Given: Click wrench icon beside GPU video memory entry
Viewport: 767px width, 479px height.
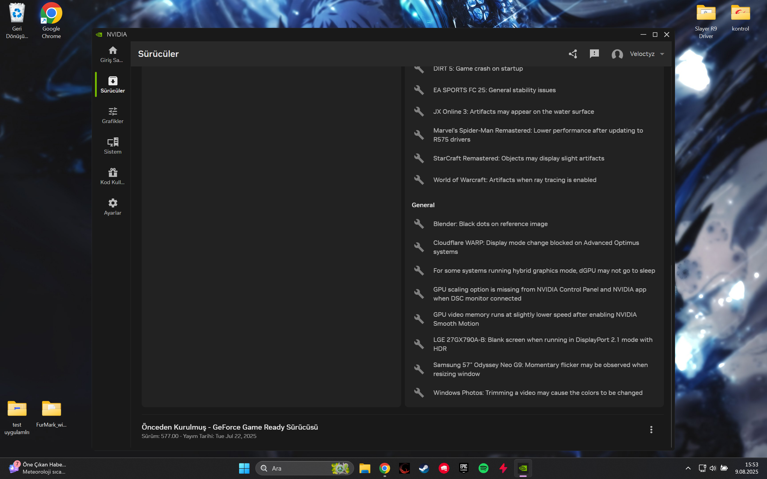Looking at the screenshot, I should tap(419, 319).
